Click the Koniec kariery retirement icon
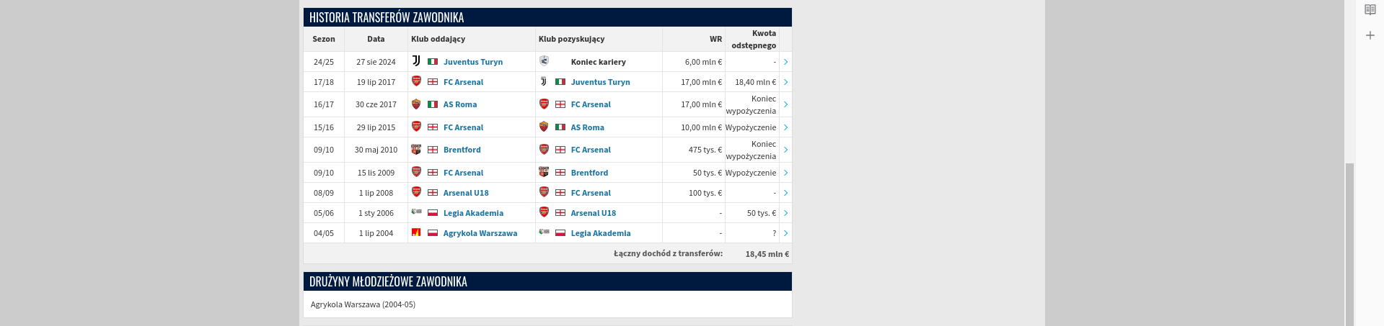The height and width of the screenshot is (326, 1384). point(544,61)
